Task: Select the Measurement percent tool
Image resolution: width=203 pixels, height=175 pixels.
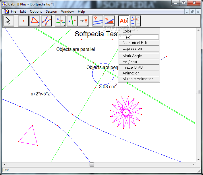Action: (109, 21)
